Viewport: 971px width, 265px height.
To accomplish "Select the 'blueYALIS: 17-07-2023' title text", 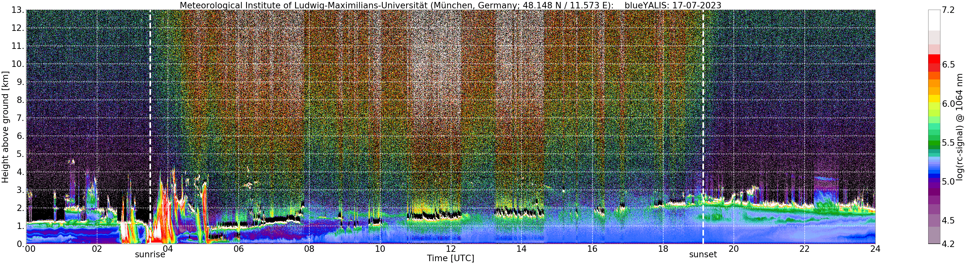I will click(673, 5).
